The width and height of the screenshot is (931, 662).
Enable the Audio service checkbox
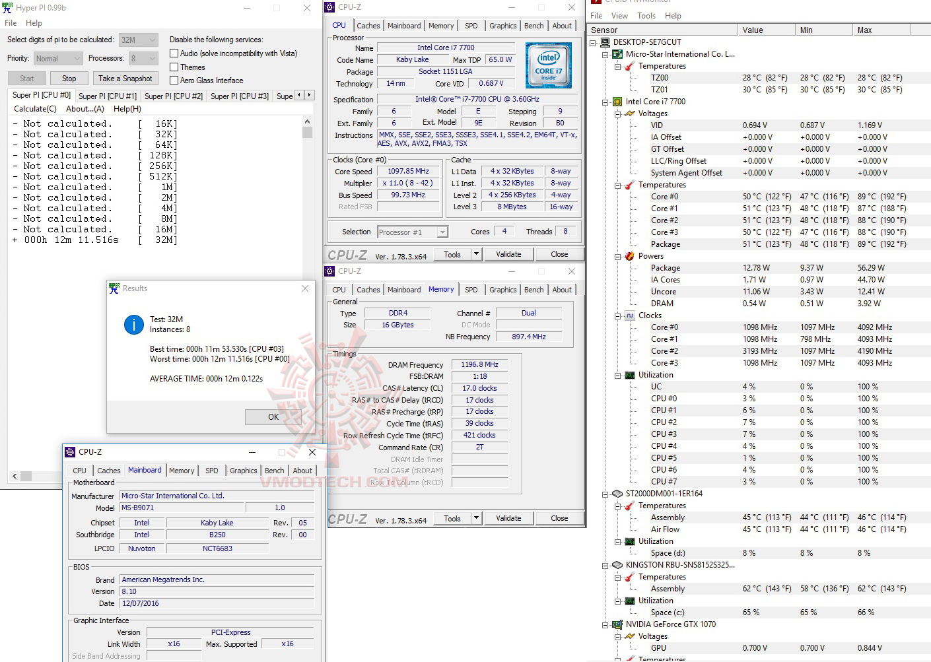(174, 53)
